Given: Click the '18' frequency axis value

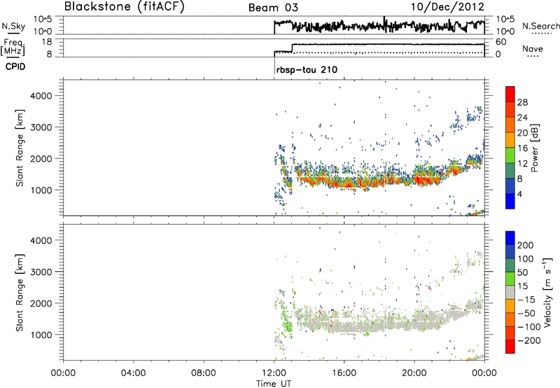Looking at the screenshot, I should pos(47,42).
